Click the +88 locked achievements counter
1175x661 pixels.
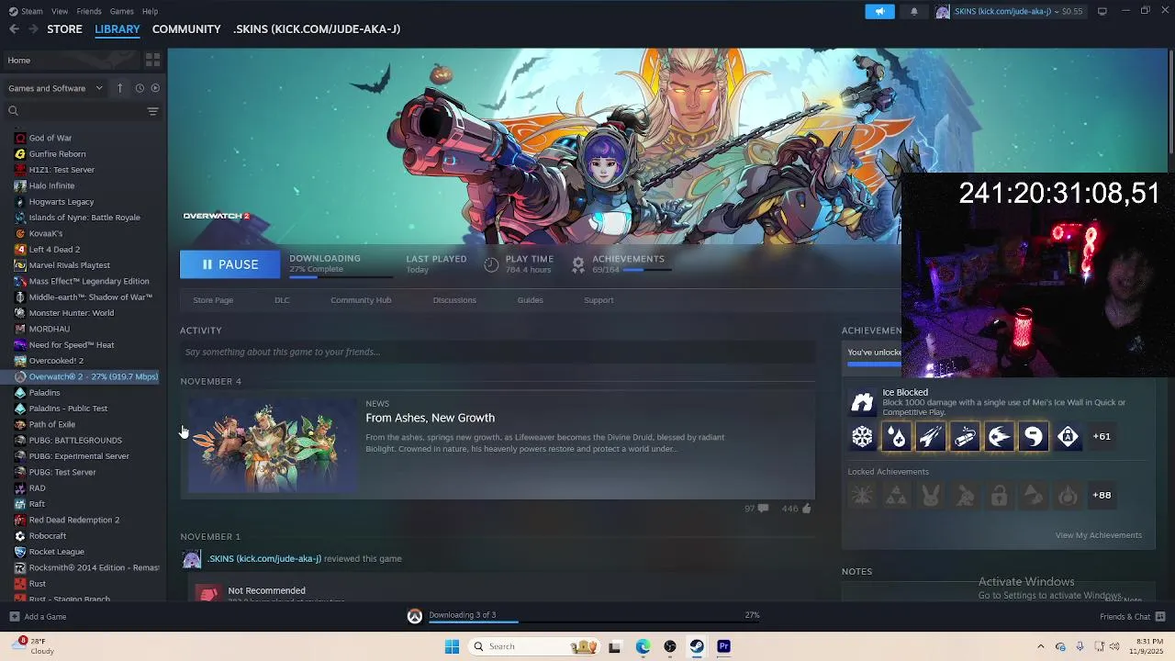pos(1102,495)
